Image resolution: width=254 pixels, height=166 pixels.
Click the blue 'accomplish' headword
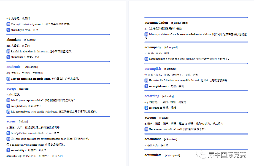pyautogui.click(x=153, y=69)
